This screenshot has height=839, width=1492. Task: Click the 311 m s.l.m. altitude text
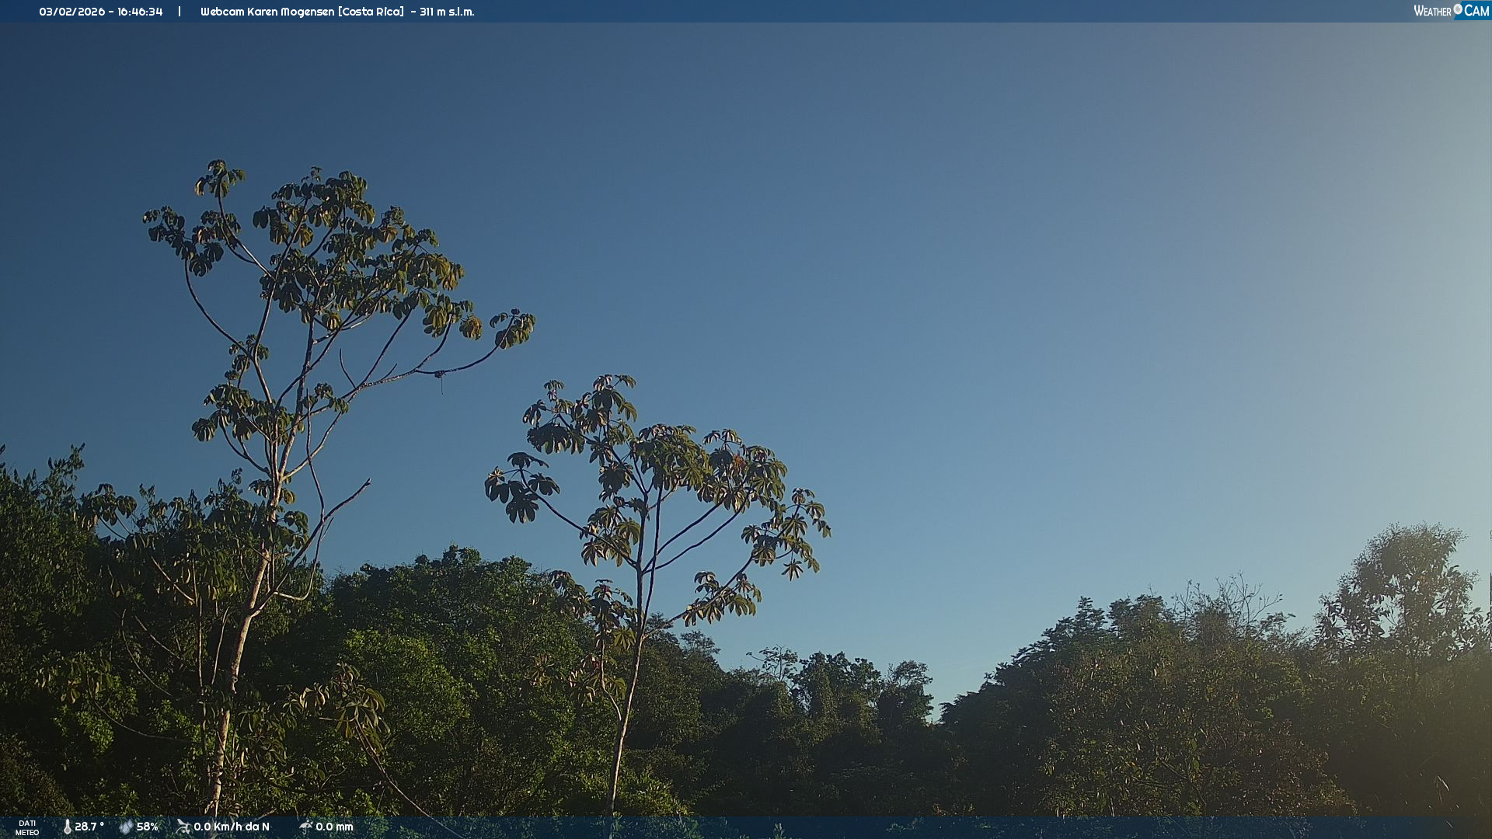point(447,12)
